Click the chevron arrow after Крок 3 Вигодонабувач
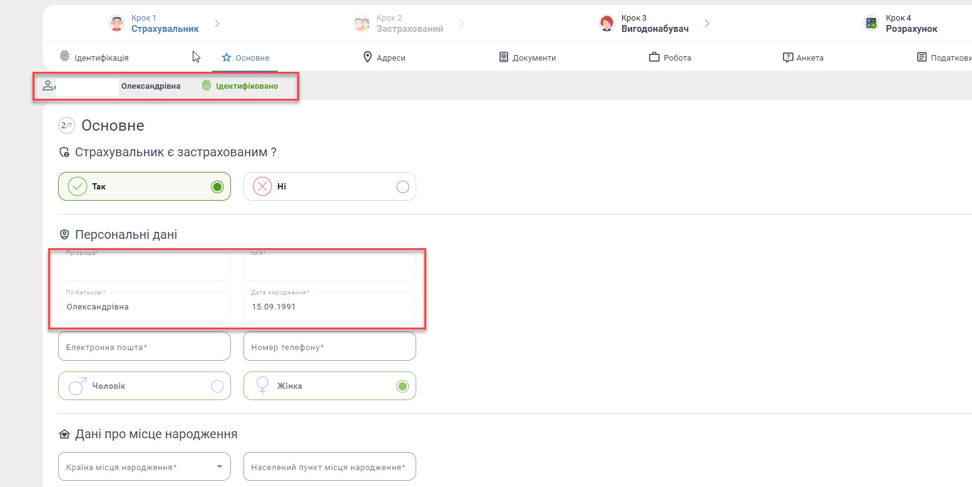The height and width of the screenshot is (487, 972). pos(707,24)
